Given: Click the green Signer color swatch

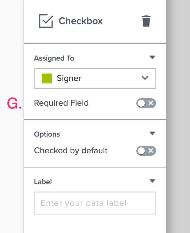Looking at the screenshot, I should point(47,78).
